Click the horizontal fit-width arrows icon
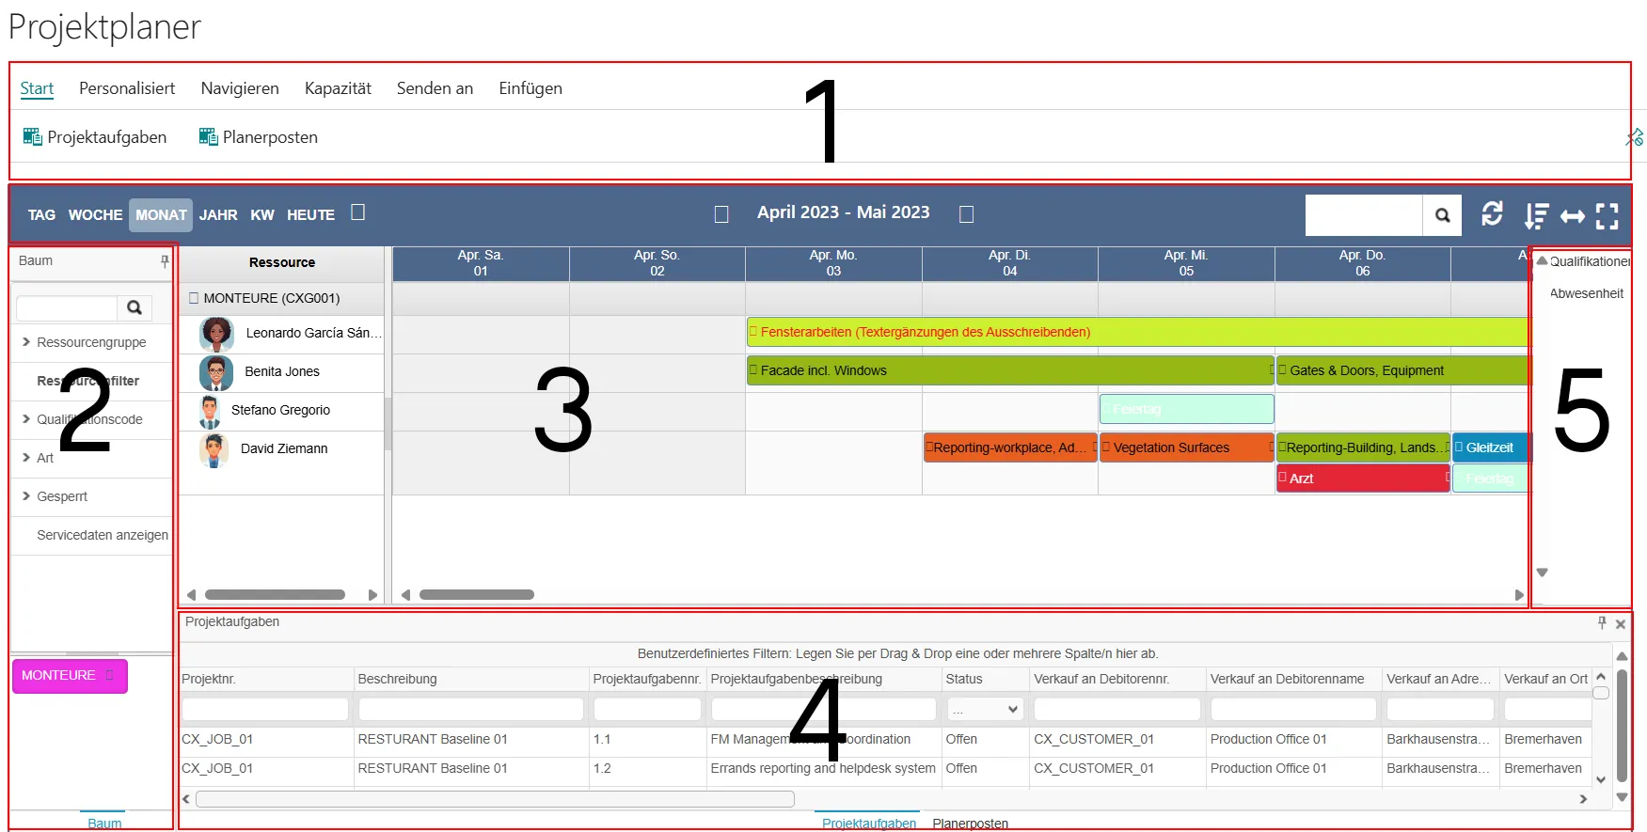The width and height of the screenshot is (1647, 832). tap(1572, 216)
